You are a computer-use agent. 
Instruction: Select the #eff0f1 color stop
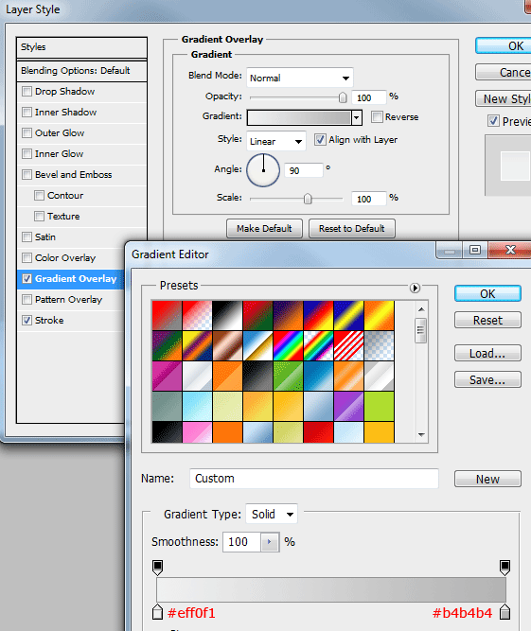click(158, 612)
